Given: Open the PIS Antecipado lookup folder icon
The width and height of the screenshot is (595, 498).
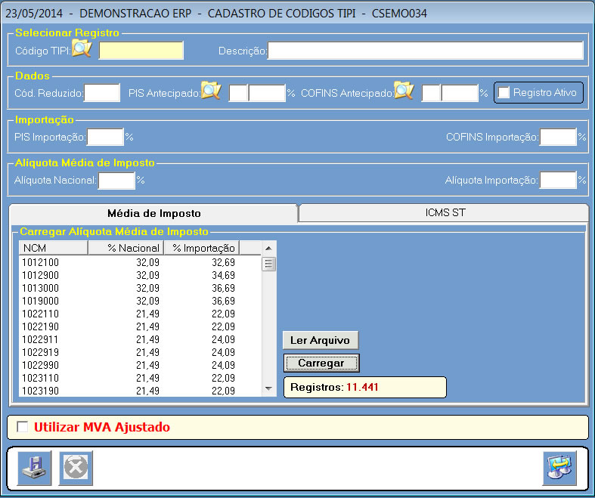Looking at the screenshot, I should 211,91.
